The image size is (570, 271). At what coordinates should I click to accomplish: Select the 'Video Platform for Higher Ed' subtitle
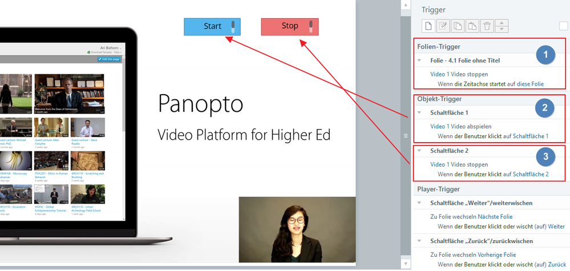point(244,135)
